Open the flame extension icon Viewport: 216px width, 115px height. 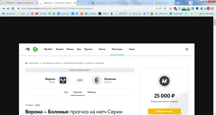(x=170, y=8)
